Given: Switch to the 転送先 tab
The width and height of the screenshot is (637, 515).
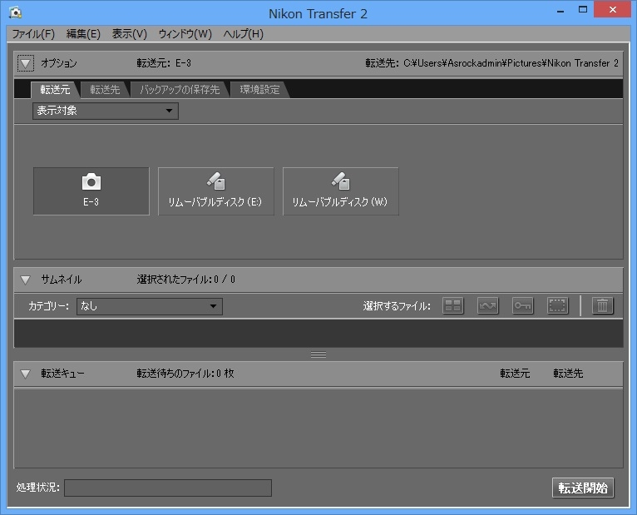Looking at the screenshot, I should pyautogui.click(x=105, y=89).
